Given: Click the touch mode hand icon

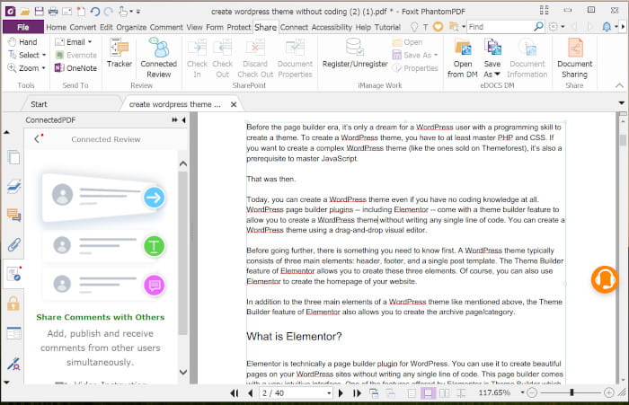Looking at the screenshot, I should [122, 12].
